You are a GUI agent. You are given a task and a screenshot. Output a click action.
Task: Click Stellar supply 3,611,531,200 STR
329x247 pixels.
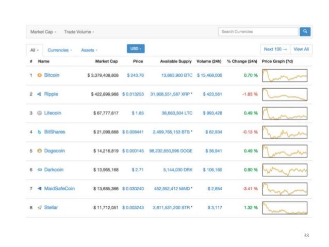coord(172,207)
